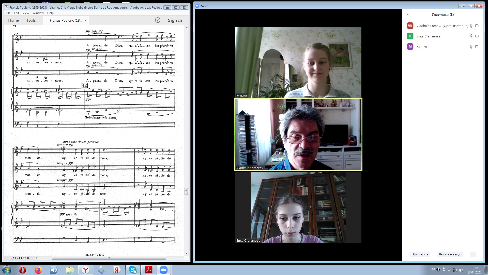Open the Edit menu in Acrobat
Image resolution: width=488 pixels, height=275 pixels.
pyautogui.click(x=17, y=13)
